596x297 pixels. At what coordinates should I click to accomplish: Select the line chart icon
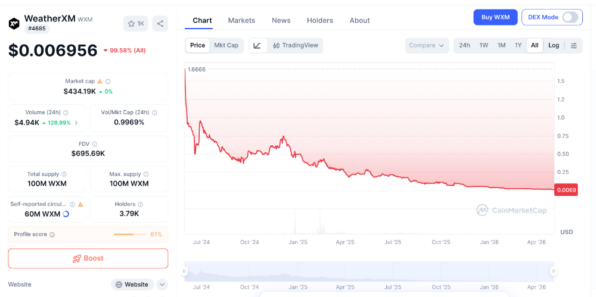pos(257,46)
